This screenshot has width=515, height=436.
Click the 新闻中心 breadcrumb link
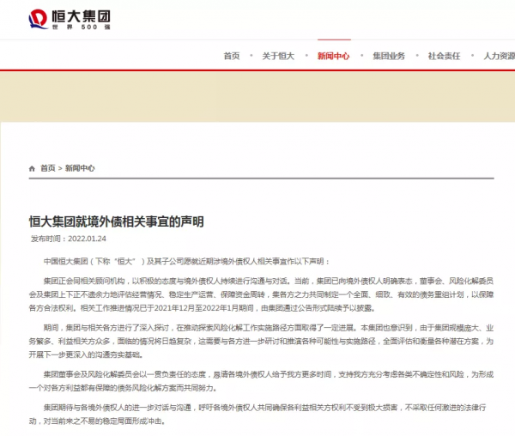80,168
